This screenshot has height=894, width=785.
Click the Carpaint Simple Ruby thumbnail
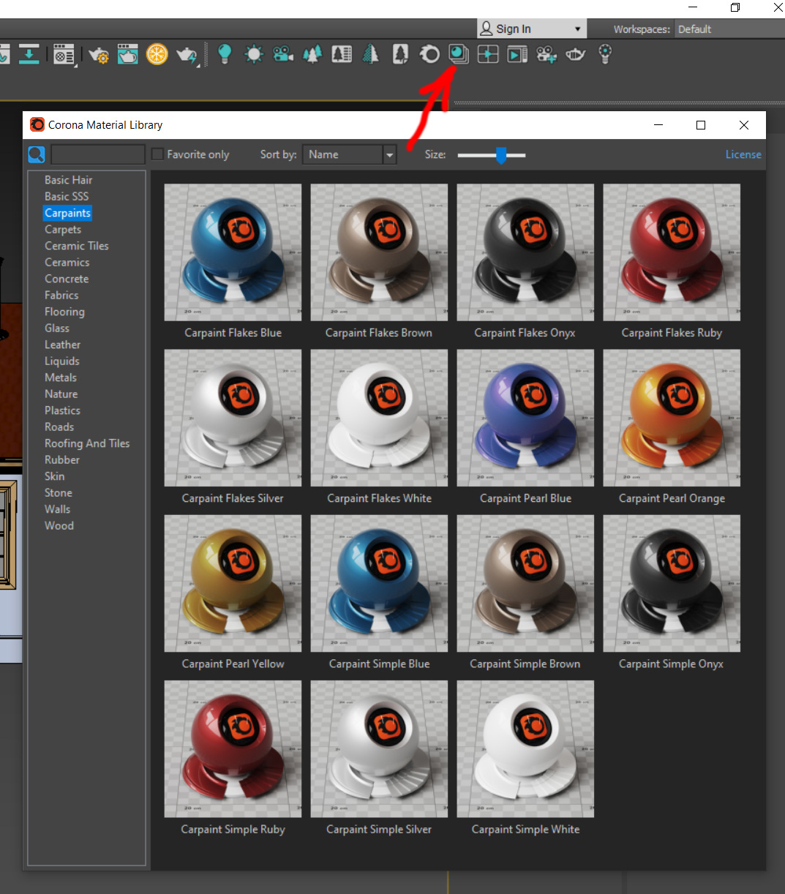(233, 749)
